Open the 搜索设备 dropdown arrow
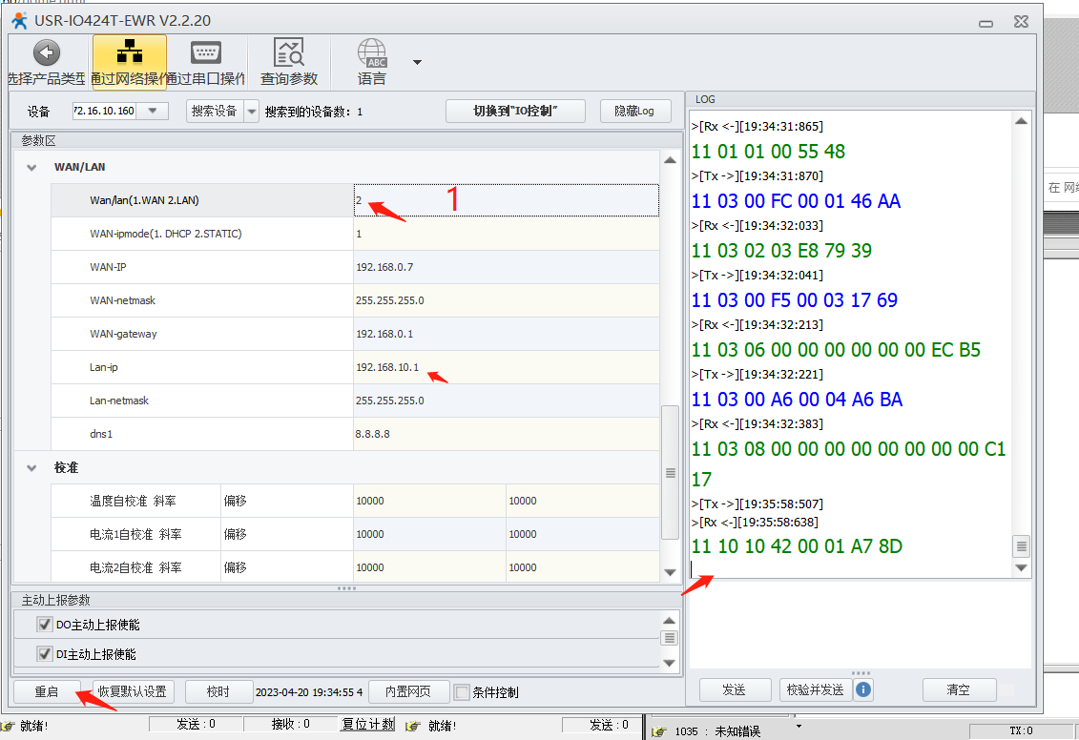This screenshot has width=1079, height=740. (252, 112)
